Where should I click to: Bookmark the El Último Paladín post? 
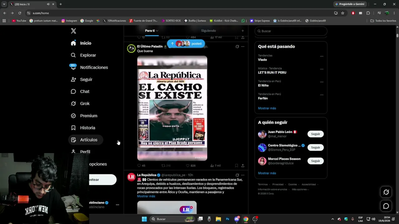tap(237, 166)
